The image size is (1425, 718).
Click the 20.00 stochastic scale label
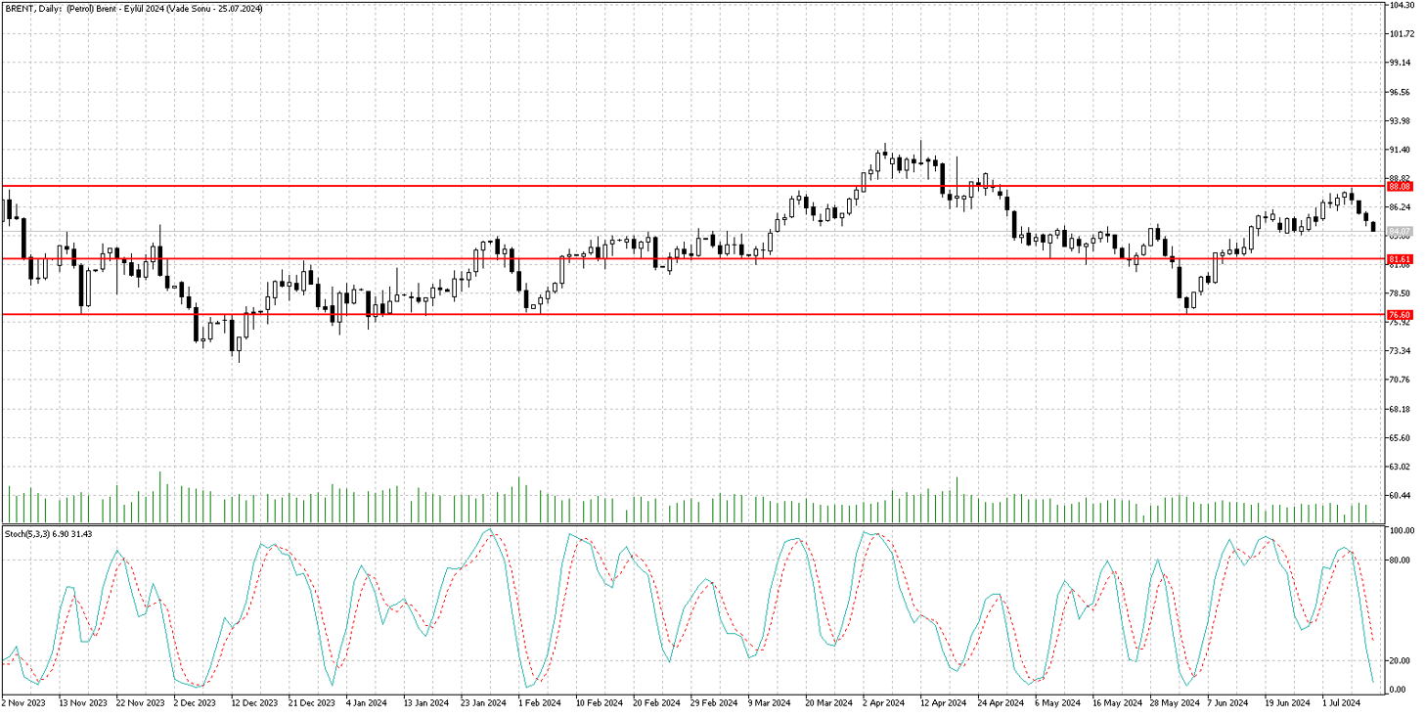point(1401,661)
